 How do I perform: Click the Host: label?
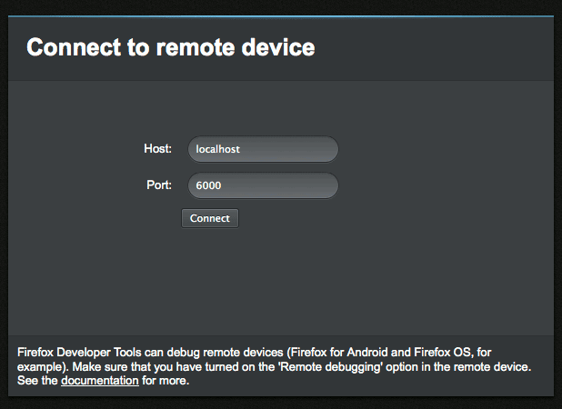pyautogui.click(x=157, y=148)
